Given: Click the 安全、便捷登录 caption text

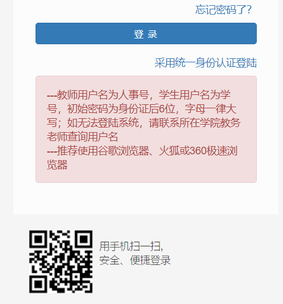Looking at the screenshot, I should click(135, 260).
